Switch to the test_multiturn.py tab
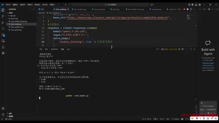The image size is (219, 123). [80, 9]
